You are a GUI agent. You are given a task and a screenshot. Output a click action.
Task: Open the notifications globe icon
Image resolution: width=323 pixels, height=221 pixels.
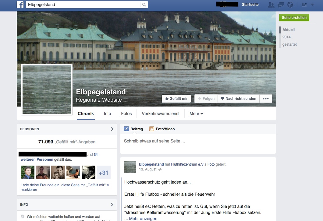coord(290,5)
